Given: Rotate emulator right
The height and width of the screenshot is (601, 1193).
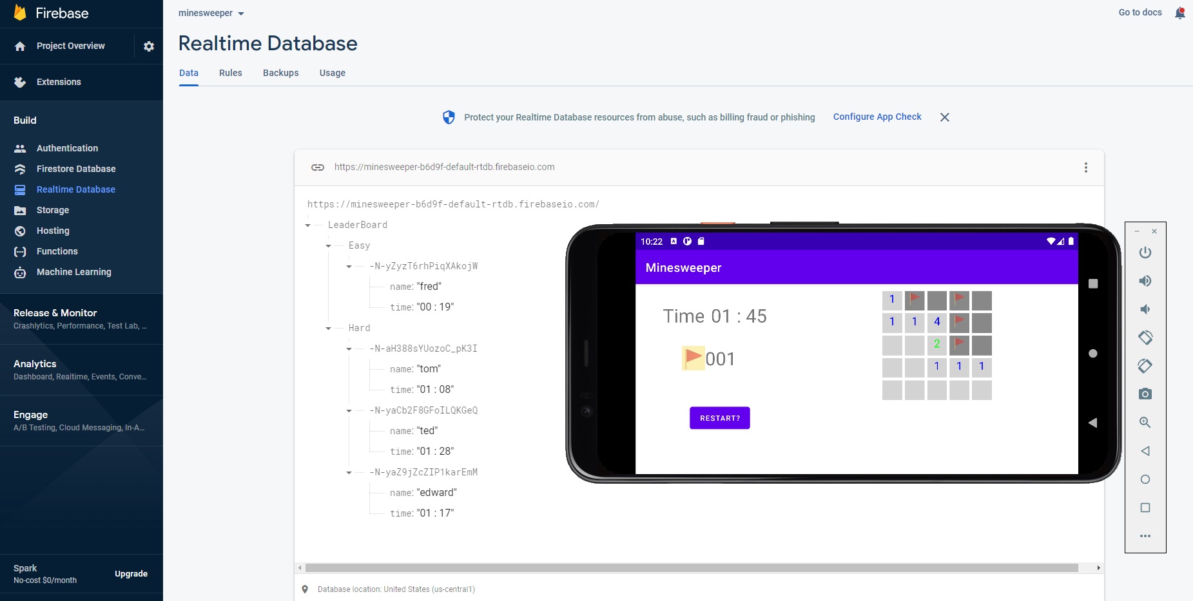Looking at the screenshot, I should (x=1145, y=366).
